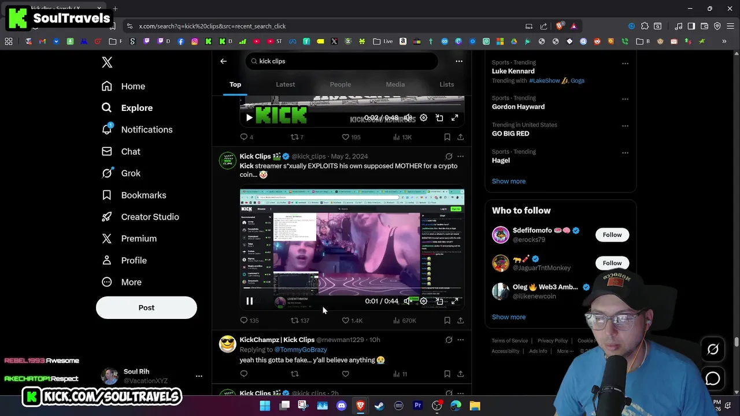Click the white Post button
Screen dimensions: 740x416
[x=146, y=307]
